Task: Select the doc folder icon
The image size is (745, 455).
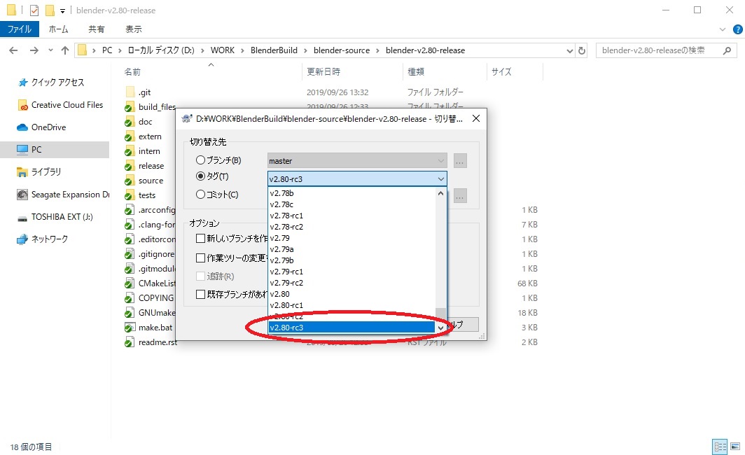Action: tap(130, 122)
